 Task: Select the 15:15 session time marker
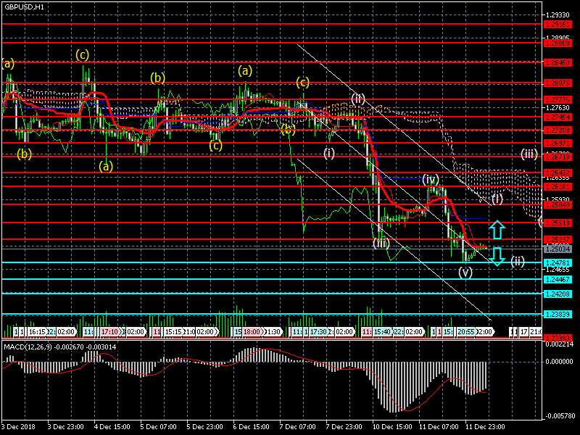click(x=173, y=332)
